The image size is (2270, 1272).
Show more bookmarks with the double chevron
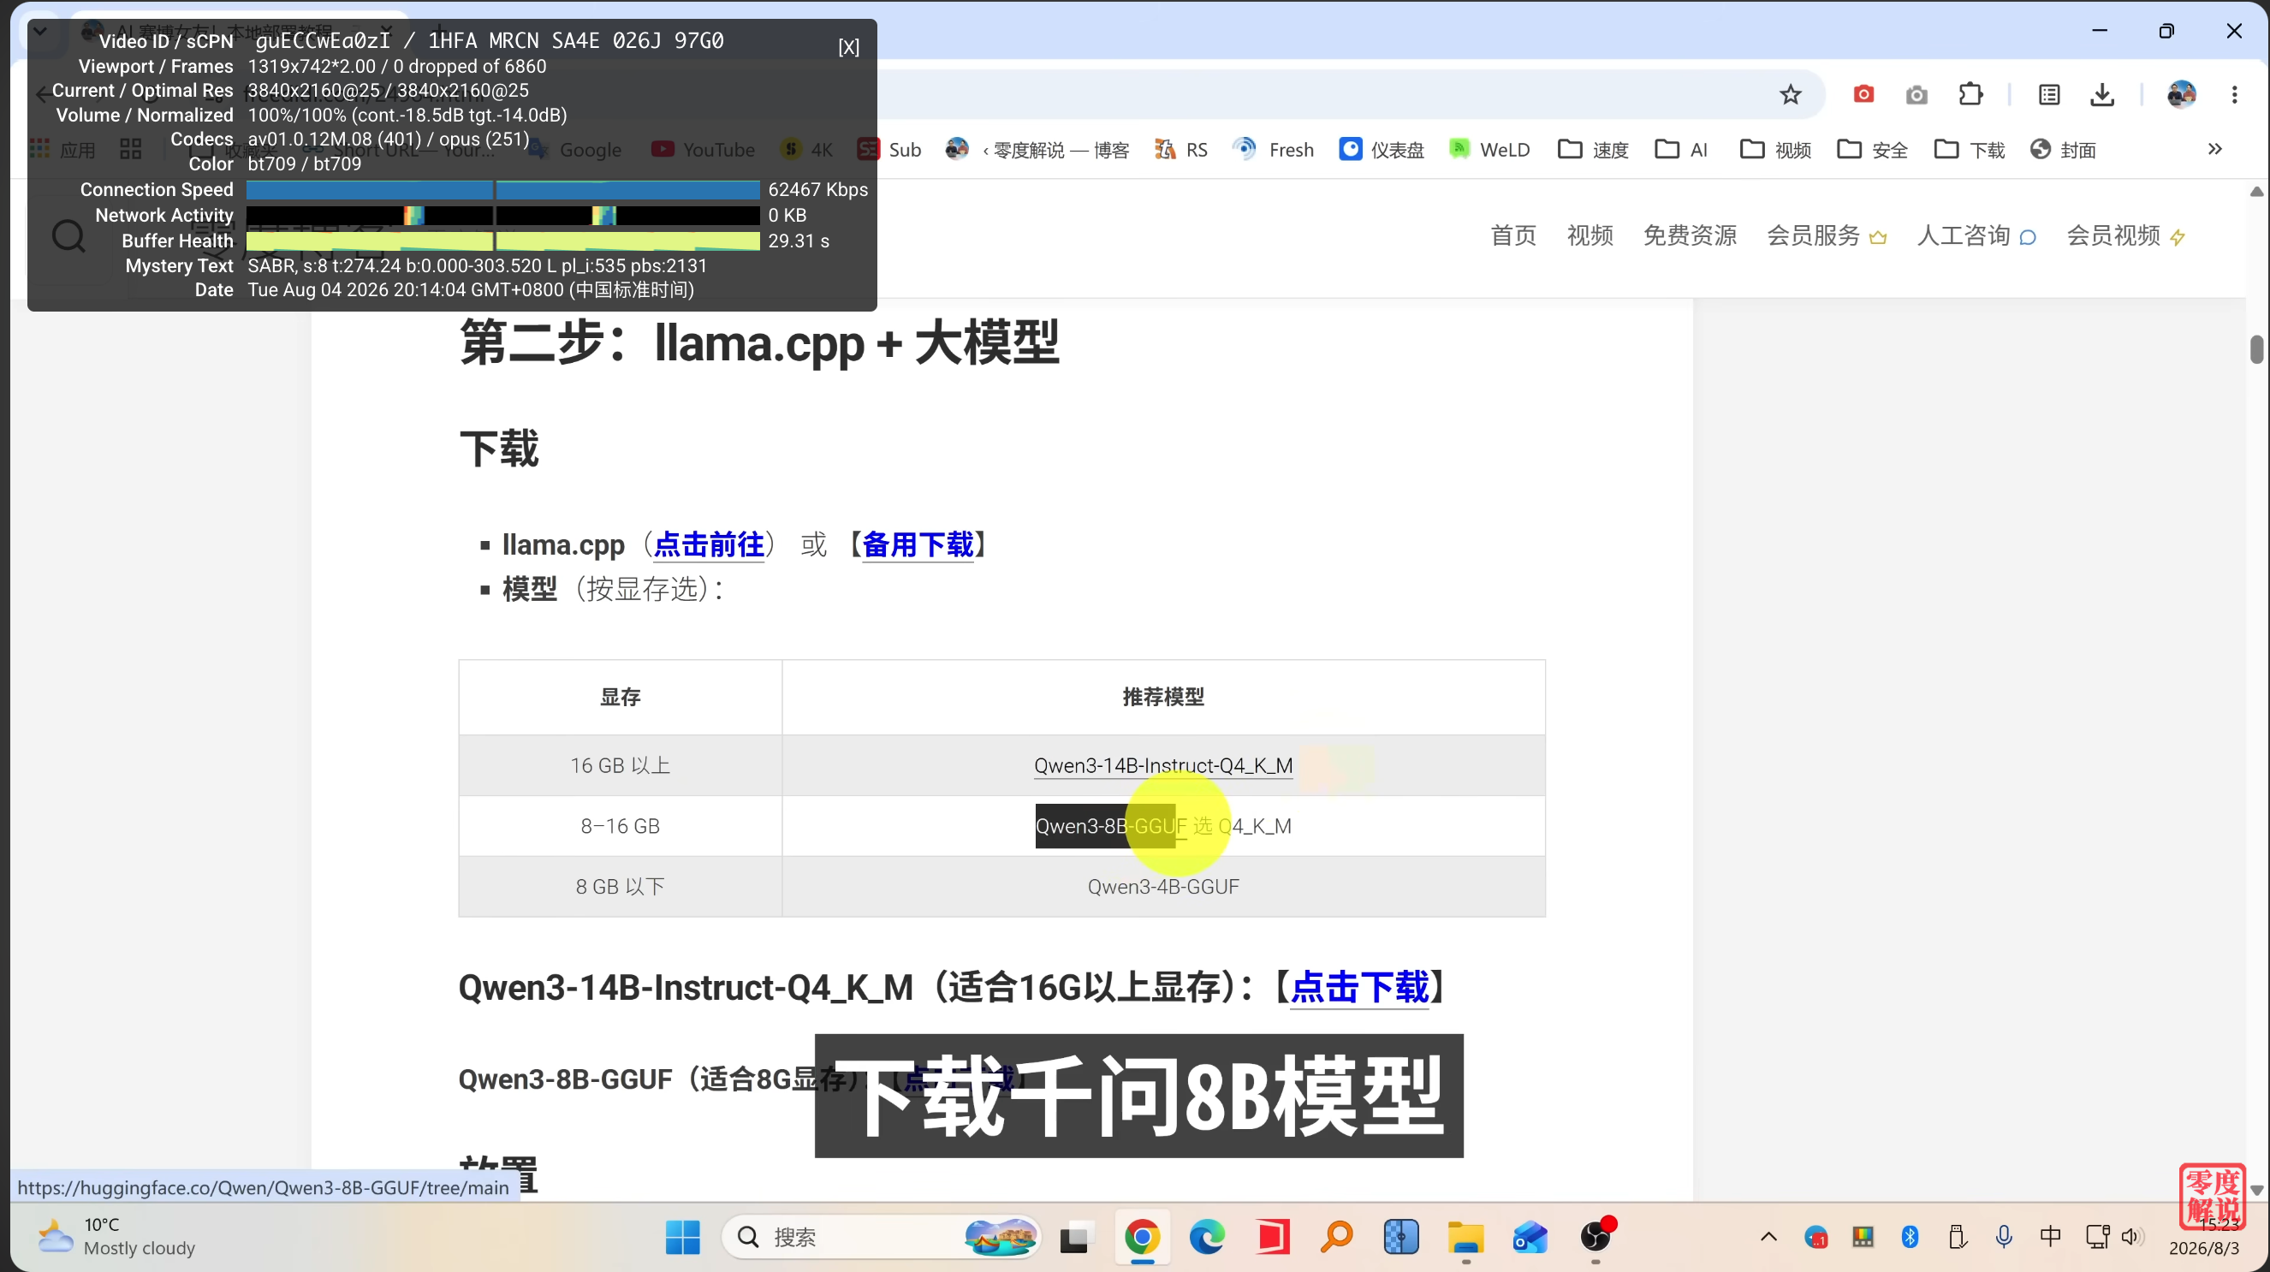click(x=2214, y=149)
